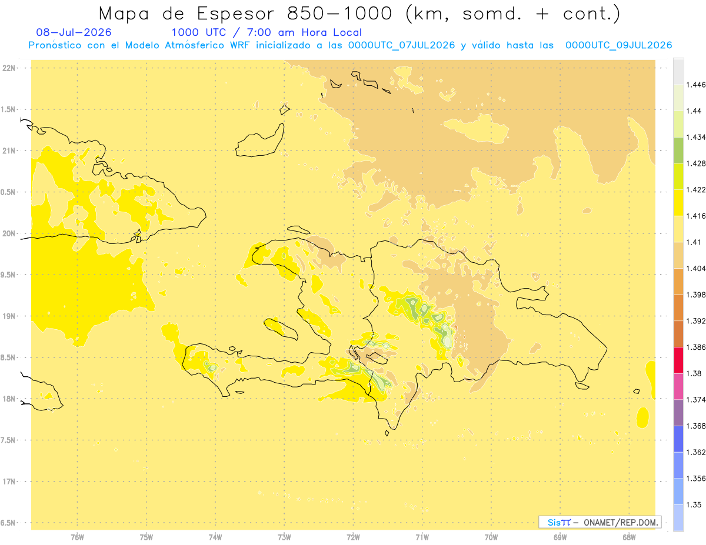This screenshot has width=706, height=545.
Task: Click the '1.392' colorbar value
Action: (696, 321)
